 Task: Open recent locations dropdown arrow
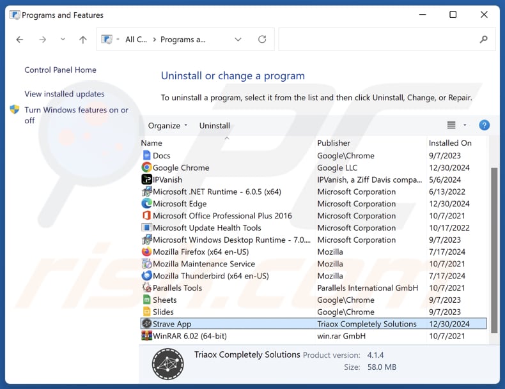pos(63,39)
